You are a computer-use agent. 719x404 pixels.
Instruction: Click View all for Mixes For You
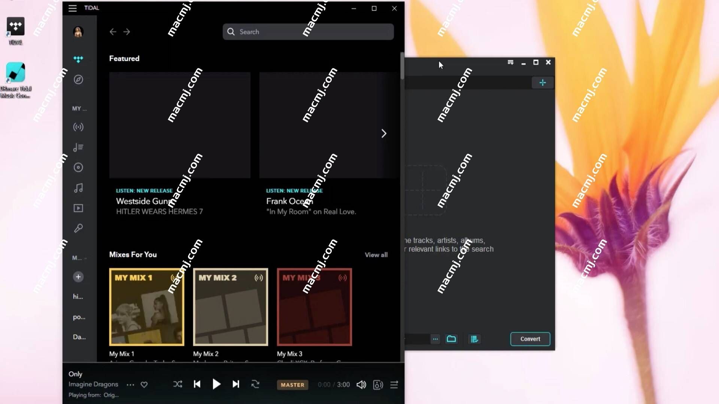pos(376,255)
